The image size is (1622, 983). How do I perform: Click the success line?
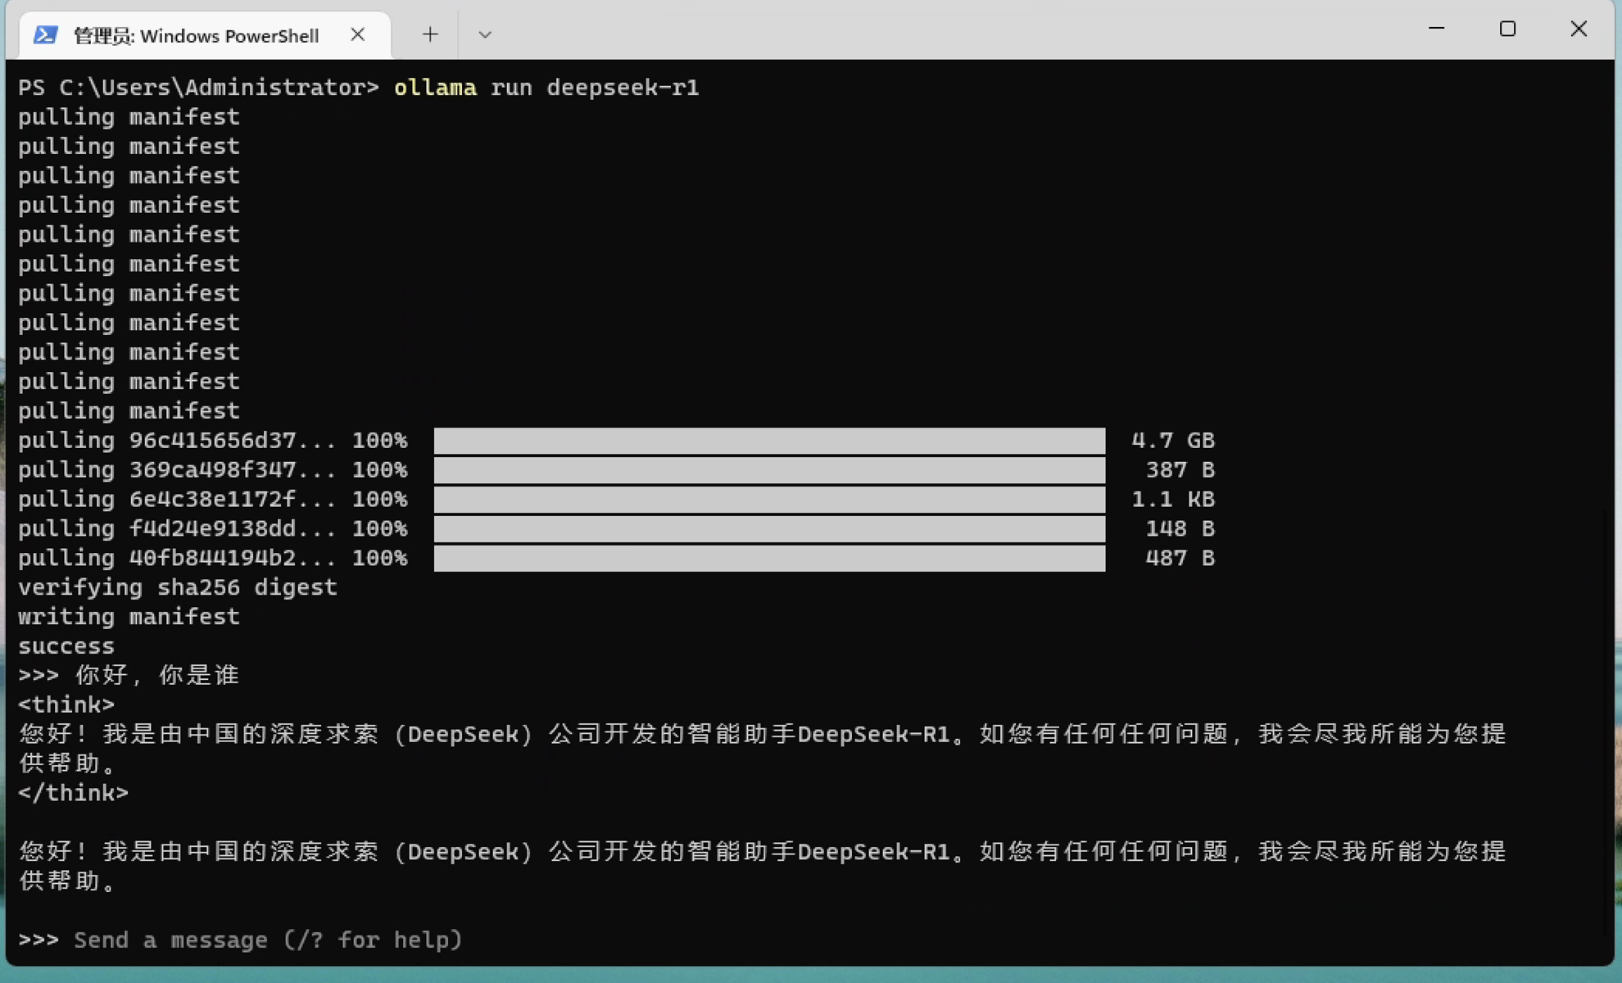tap(66, 646)
